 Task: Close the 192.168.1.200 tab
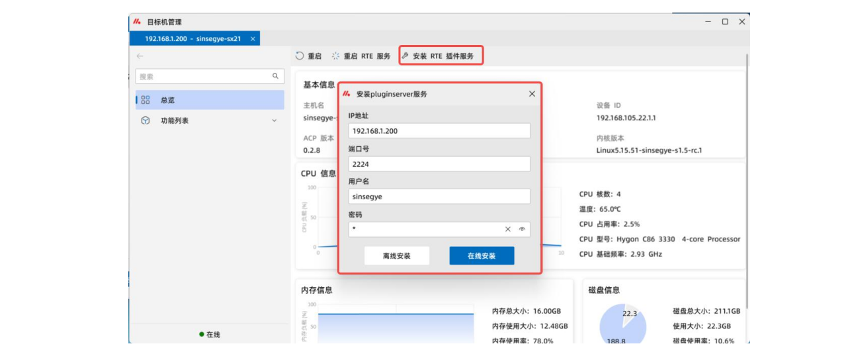253,39
